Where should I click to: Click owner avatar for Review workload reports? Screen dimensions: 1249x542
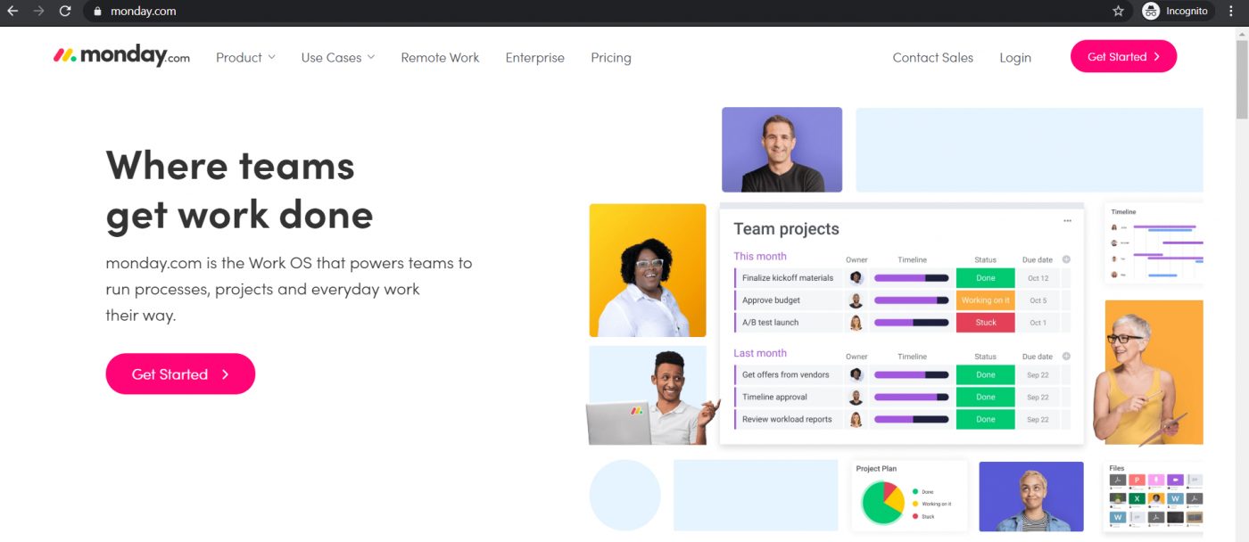856,419
